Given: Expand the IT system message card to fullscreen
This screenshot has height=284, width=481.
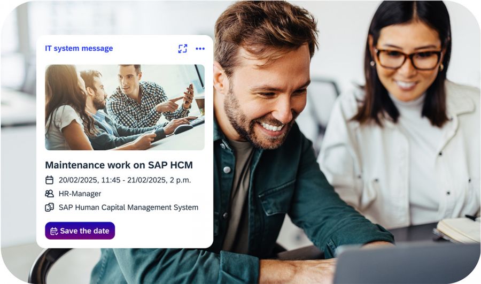Looking at the screenshot, I should 183,49.
